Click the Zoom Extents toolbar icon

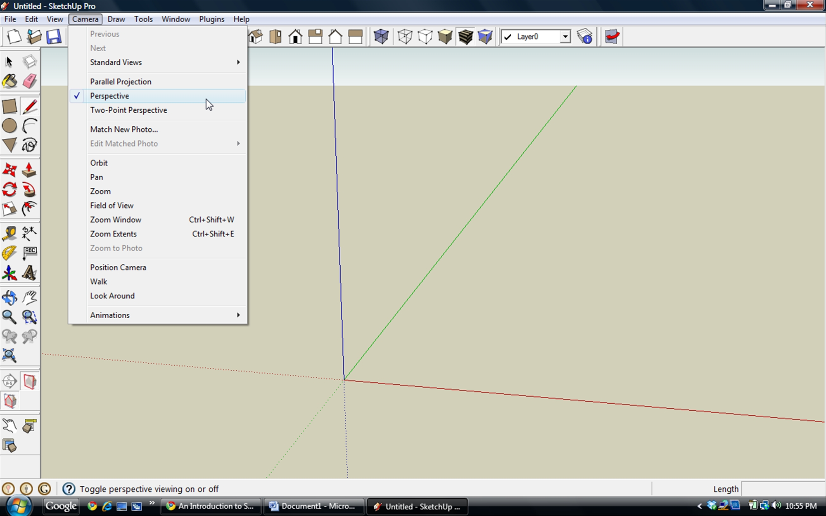click(x=9, y=355)
